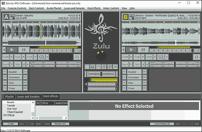
Task: Pause playback on Deck B
Action: click(143, 49)
